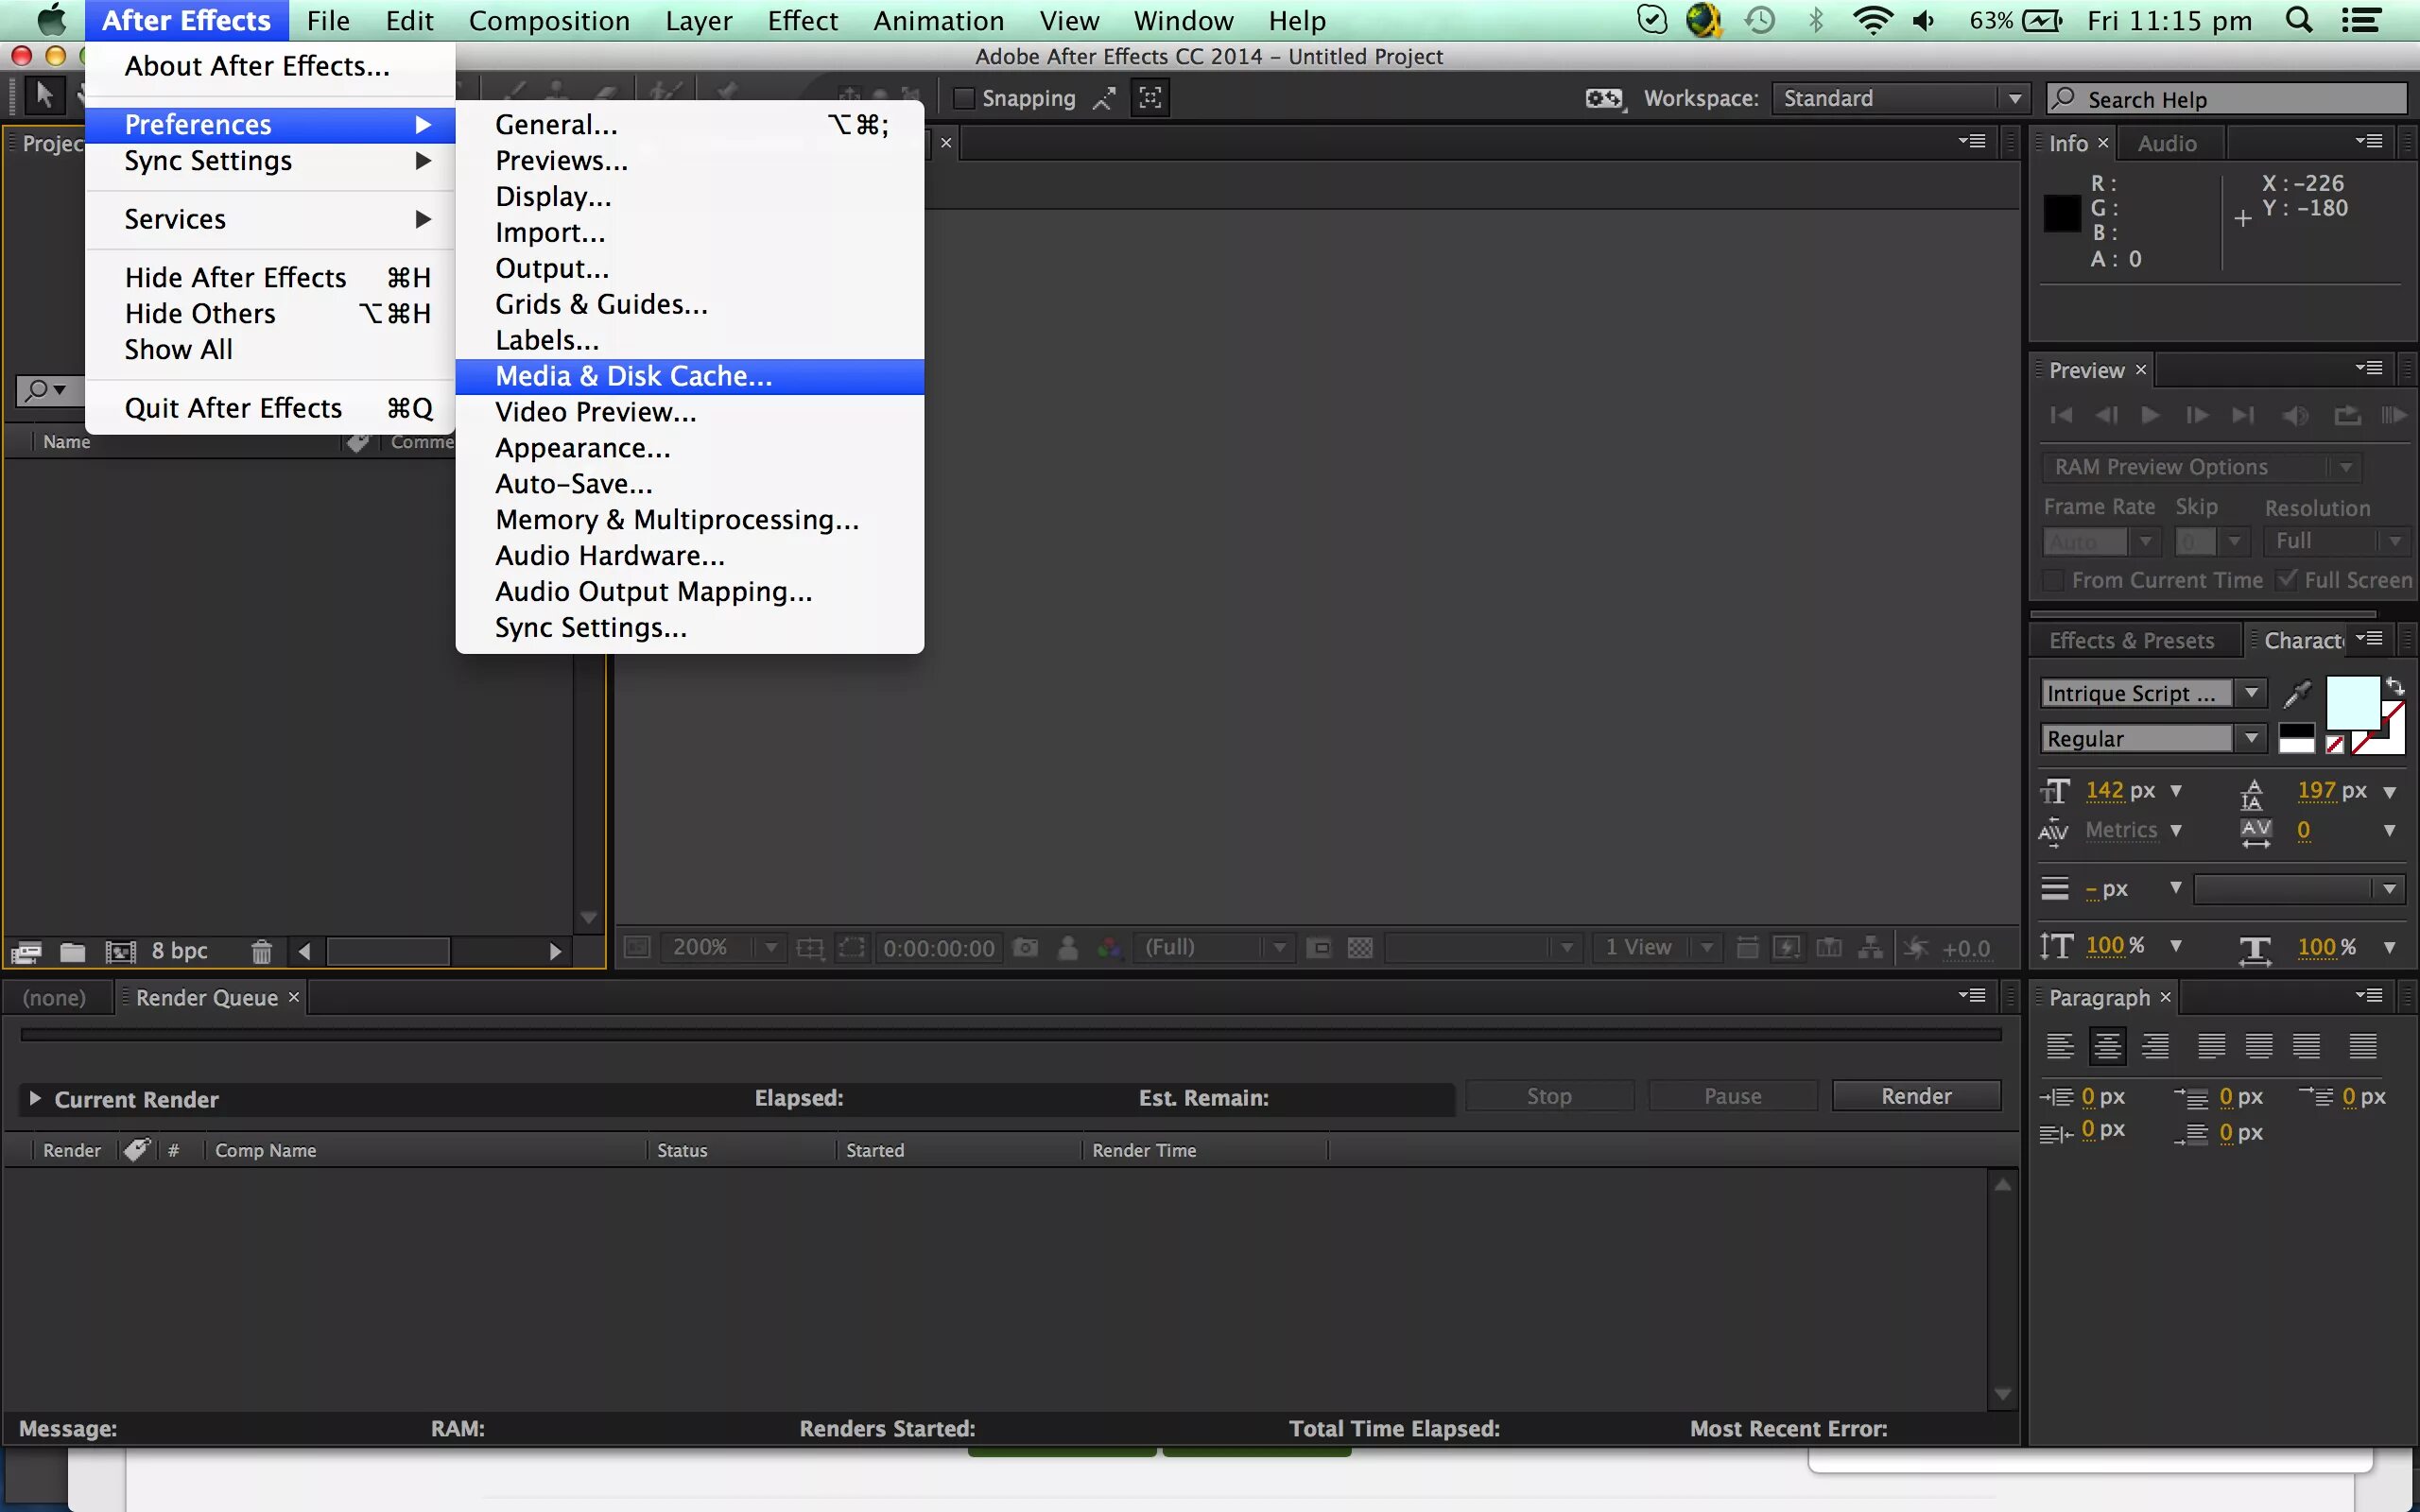Toggle Full Screen checkbox in Preview
The height and width of the screenshot is (1512, 2420).
(x=2286, y=579)
